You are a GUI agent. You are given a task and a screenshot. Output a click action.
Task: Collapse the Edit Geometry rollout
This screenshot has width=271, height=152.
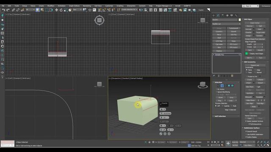point(249,62)
